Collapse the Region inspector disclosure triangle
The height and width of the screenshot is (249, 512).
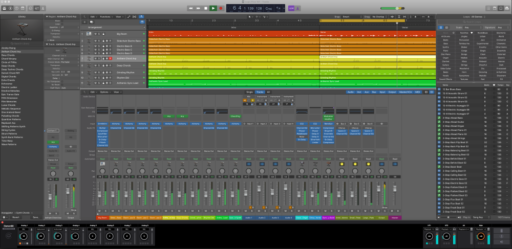click(x=47, y=17)
